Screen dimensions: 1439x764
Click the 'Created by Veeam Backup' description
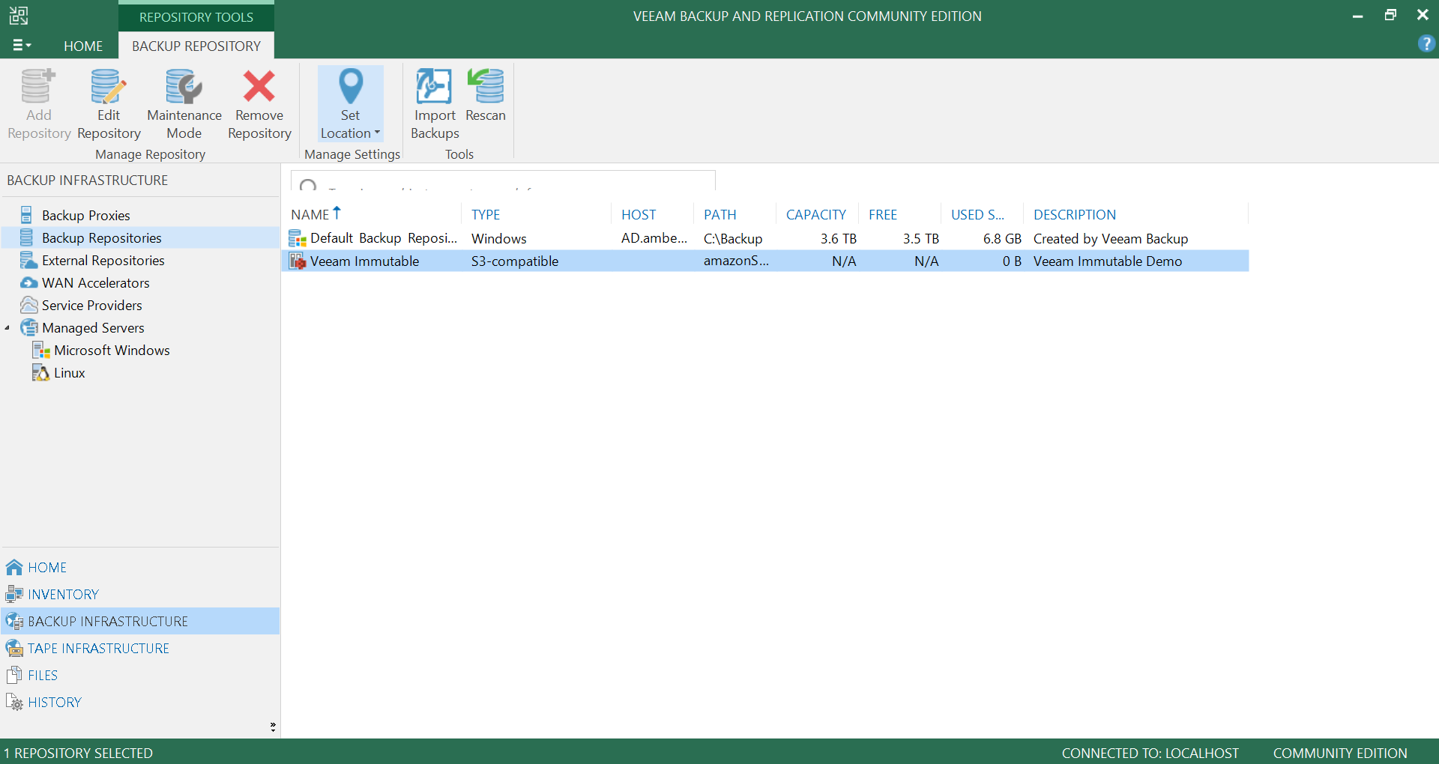coord(1111,239)
